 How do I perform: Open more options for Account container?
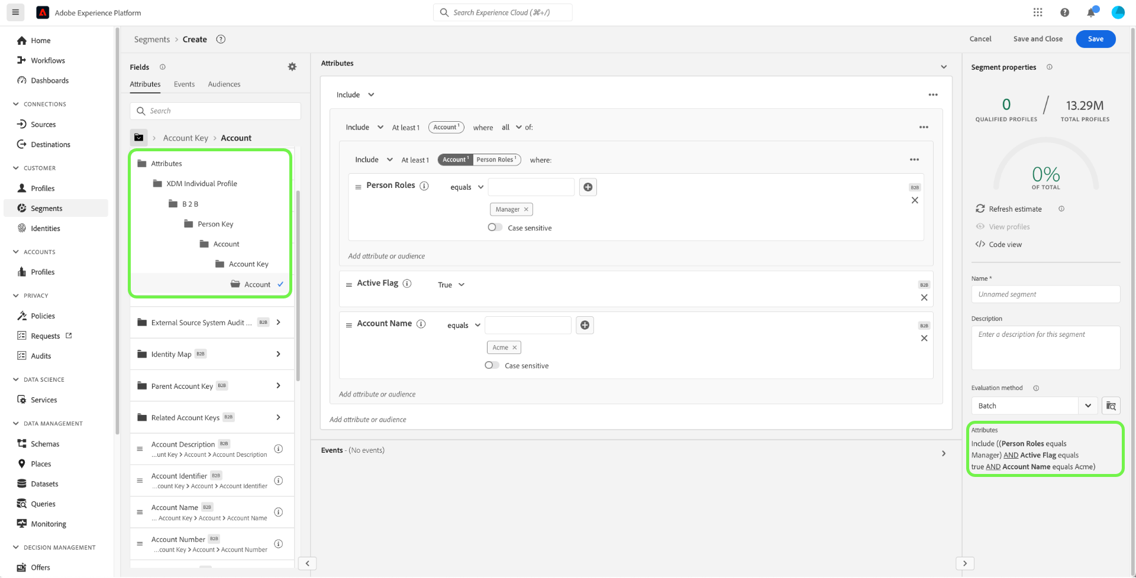point(924,127)
